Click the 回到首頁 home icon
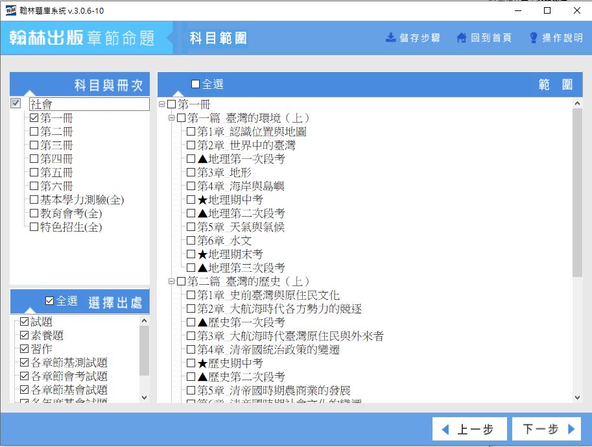This screenshot has height=447, width=592. pyautogui.click(x=462, y=38)
